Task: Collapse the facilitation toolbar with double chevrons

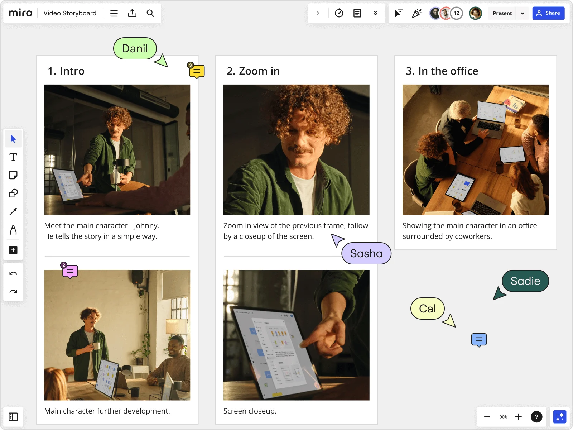Action: tap(375, 13)
